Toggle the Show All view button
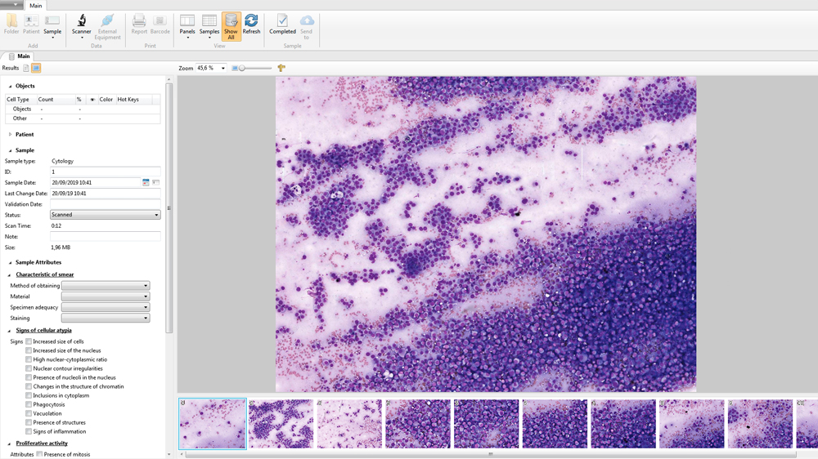This screenshot has width=818, height=459. coord(231,25)
